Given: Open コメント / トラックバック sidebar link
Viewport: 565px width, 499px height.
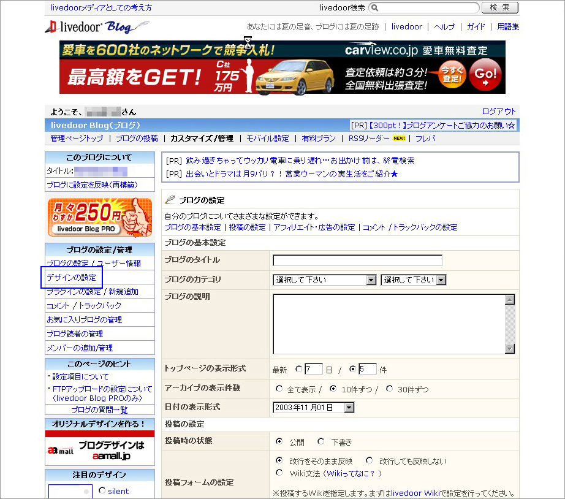Looking at the screenshot, I should pyautogui.click(x=84, y=306).
